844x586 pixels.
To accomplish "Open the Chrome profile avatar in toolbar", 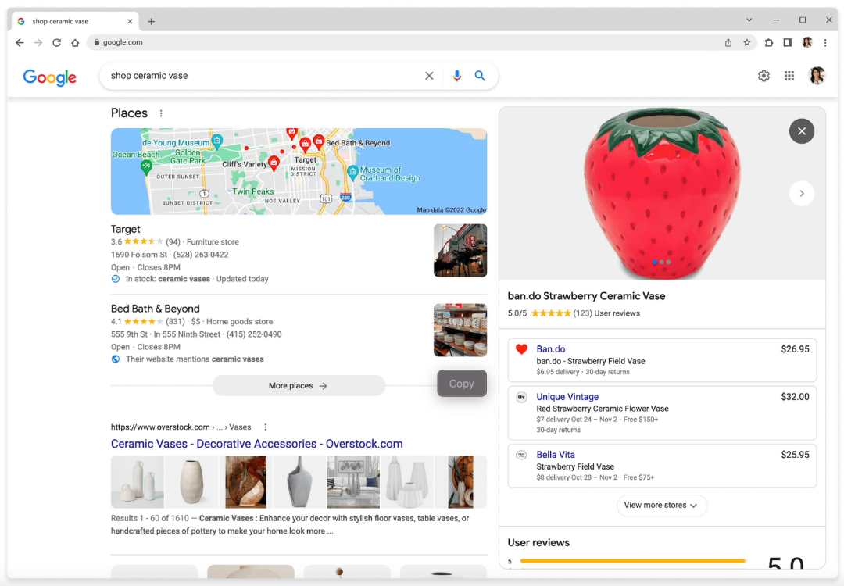I will 806,42.
